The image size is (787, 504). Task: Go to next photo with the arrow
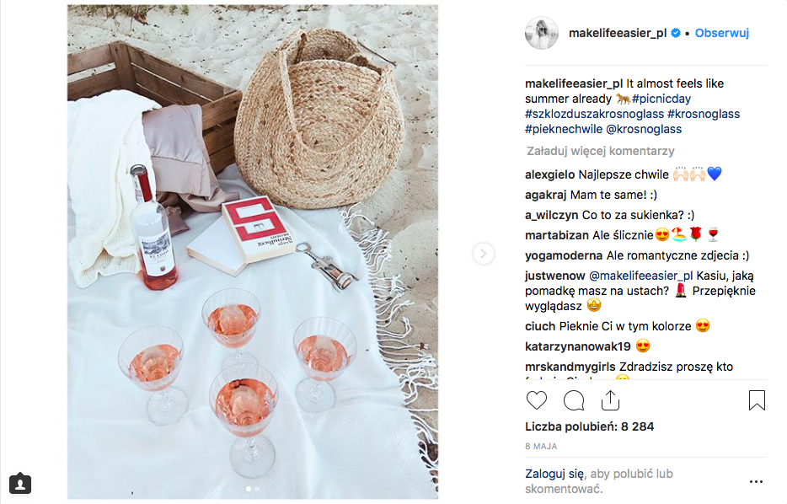[x=484, y=254]
